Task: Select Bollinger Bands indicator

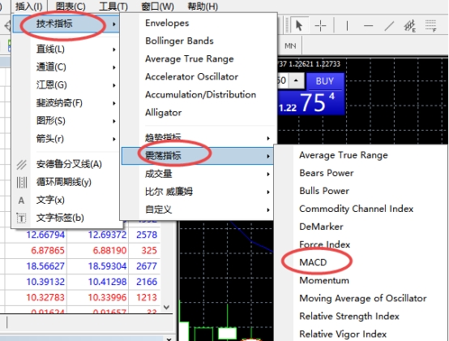Action: tap(179, 41)
